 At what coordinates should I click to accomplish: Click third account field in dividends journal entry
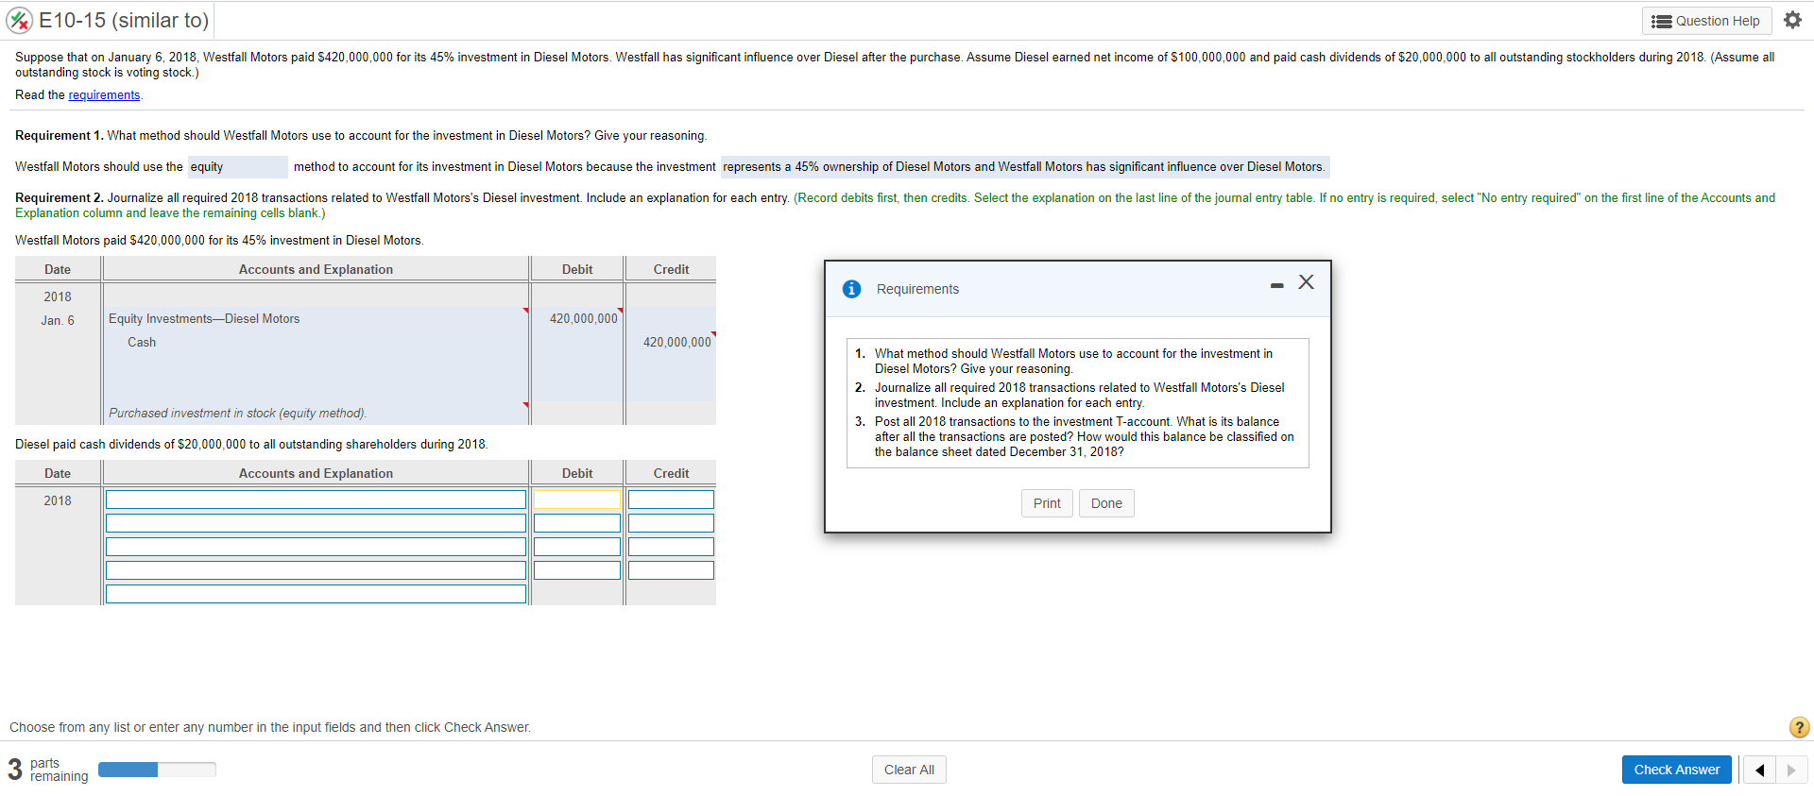316,547
